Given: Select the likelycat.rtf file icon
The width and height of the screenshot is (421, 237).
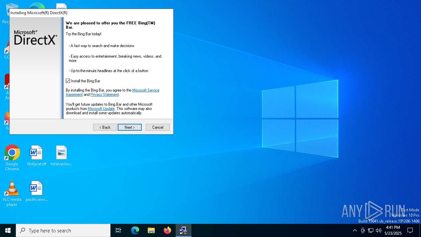Looking at the screenshot, I should (37, 156).
